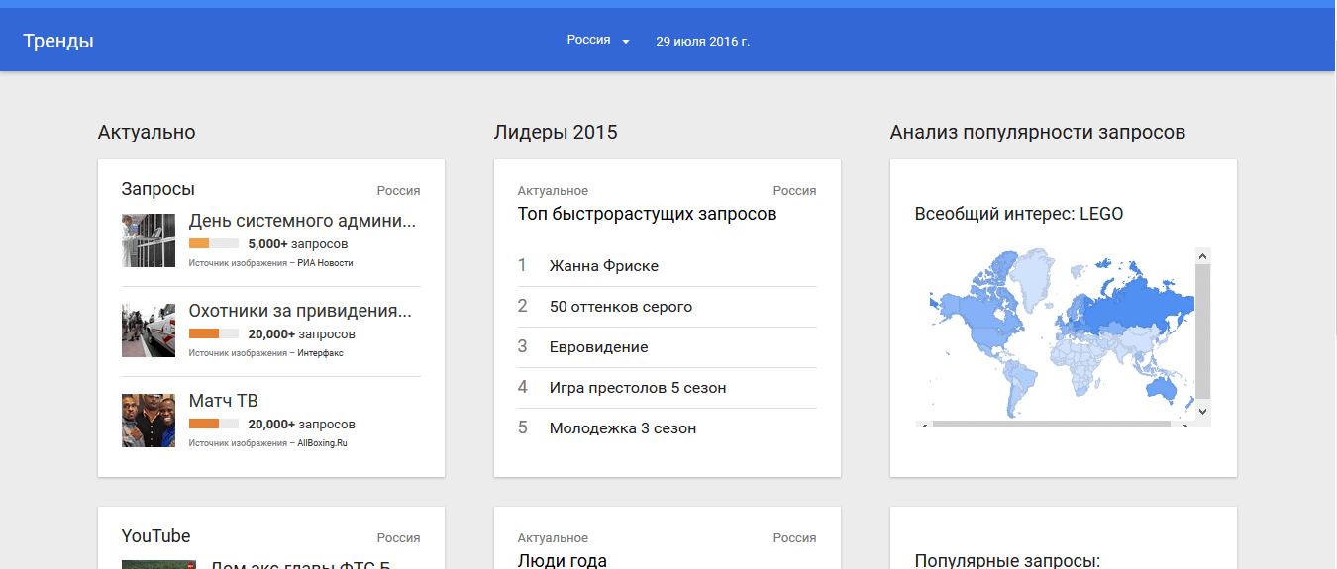Image resolution: width=1337 pixels, height=569 pixels.
Task: Select Жанна Фриске in top queries
Action: point(603,266)
